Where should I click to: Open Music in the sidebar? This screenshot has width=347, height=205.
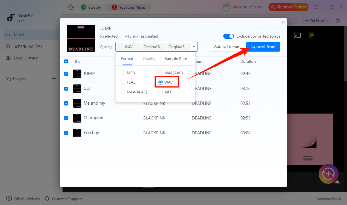(31, 35)
